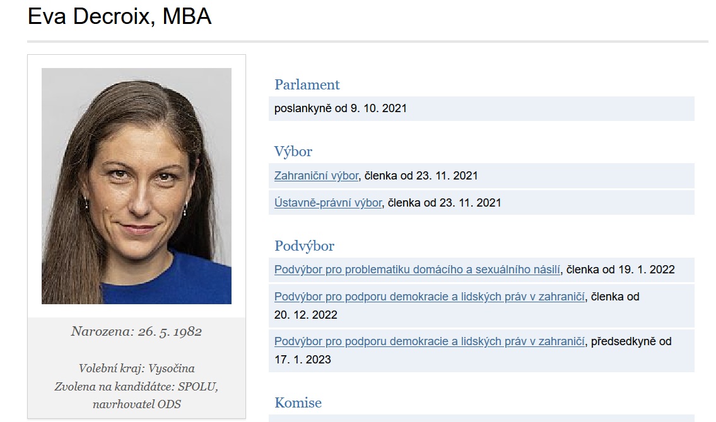Click the členka od 19. 1. 2022 text
Image resolution: width=716 pixels, height=422 pixels.
[621, 270]
